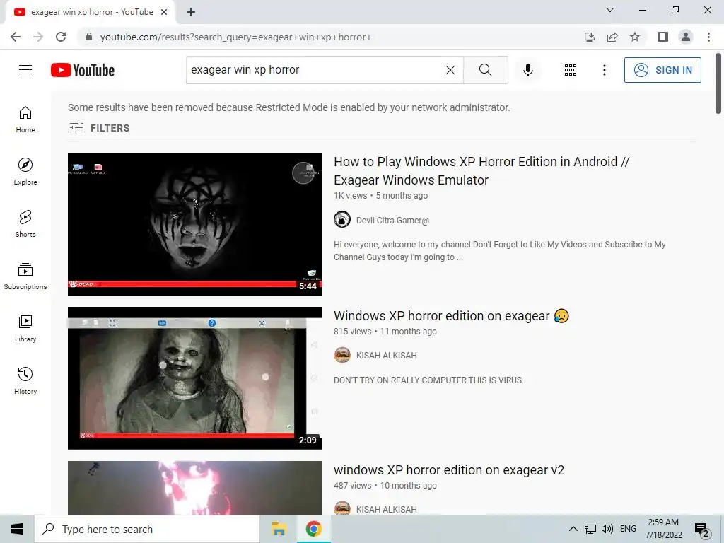724x543 pixels.
Task: Open the tab search dropdown arrow
Action: pyautogui.click(x=610, y=10)
